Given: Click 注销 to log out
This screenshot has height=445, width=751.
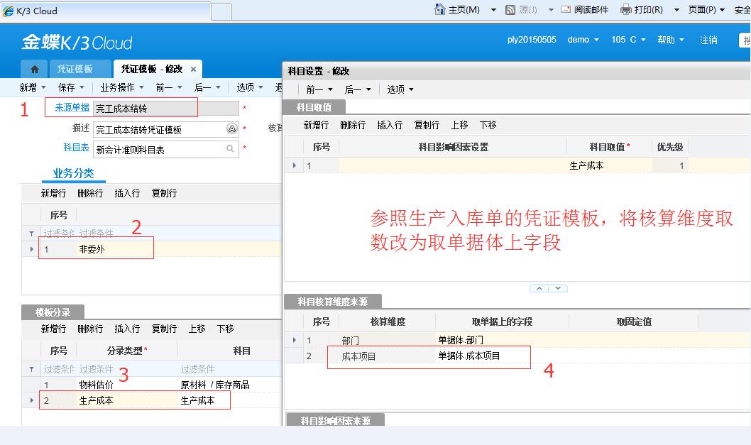Looking at the screenshot, I should [708, 40].
